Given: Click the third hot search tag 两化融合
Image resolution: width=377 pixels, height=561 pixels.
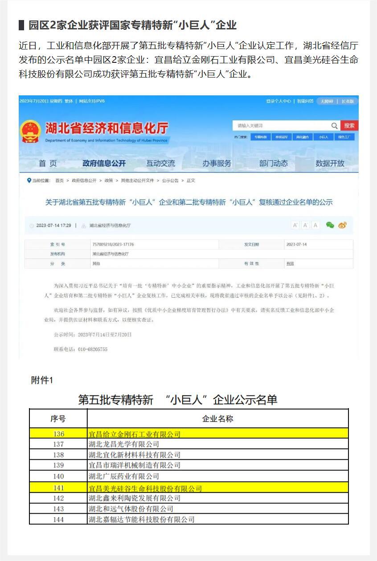Looking at the screenshot, I should click(302, 137).
